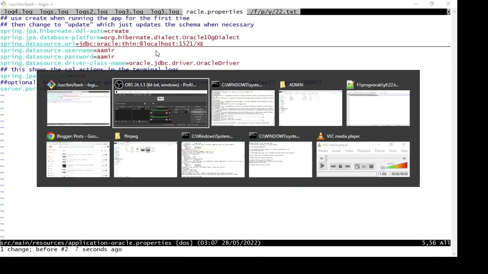
Task: Close the current vim tab with the X
Action: (448, 12)
